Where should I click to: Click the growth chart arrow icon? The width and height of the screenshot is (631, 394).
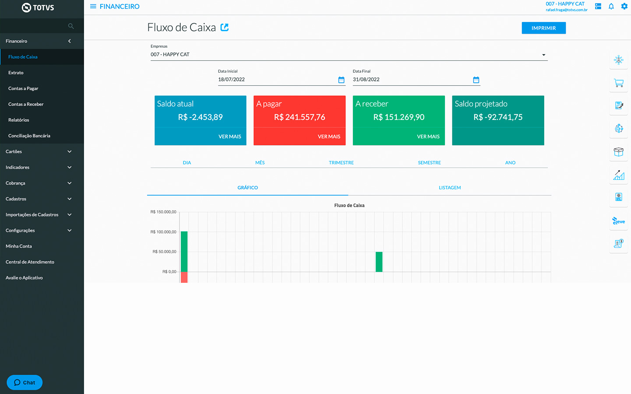(618, 175)
